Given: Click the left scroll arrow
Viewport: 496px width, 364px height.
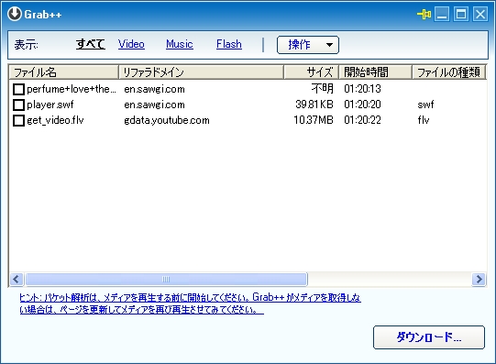Looking at the screenshot, I should pos(17,280).
